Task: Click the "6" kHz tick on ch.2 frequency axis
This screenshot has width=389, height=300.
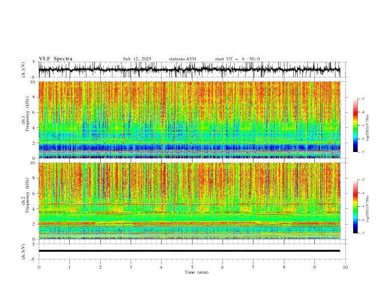Action: [35, 194]
